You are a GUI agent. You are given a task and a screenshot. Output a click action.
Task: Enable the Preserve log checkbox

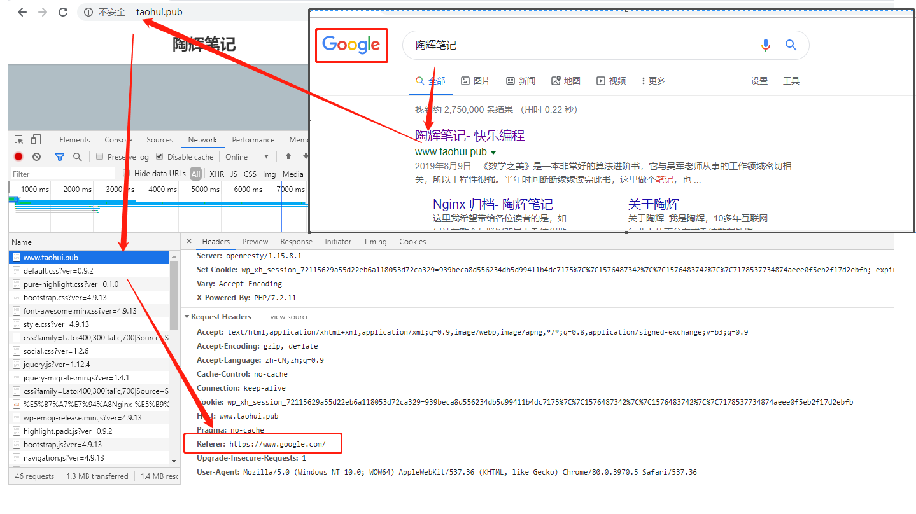point(99,156)
